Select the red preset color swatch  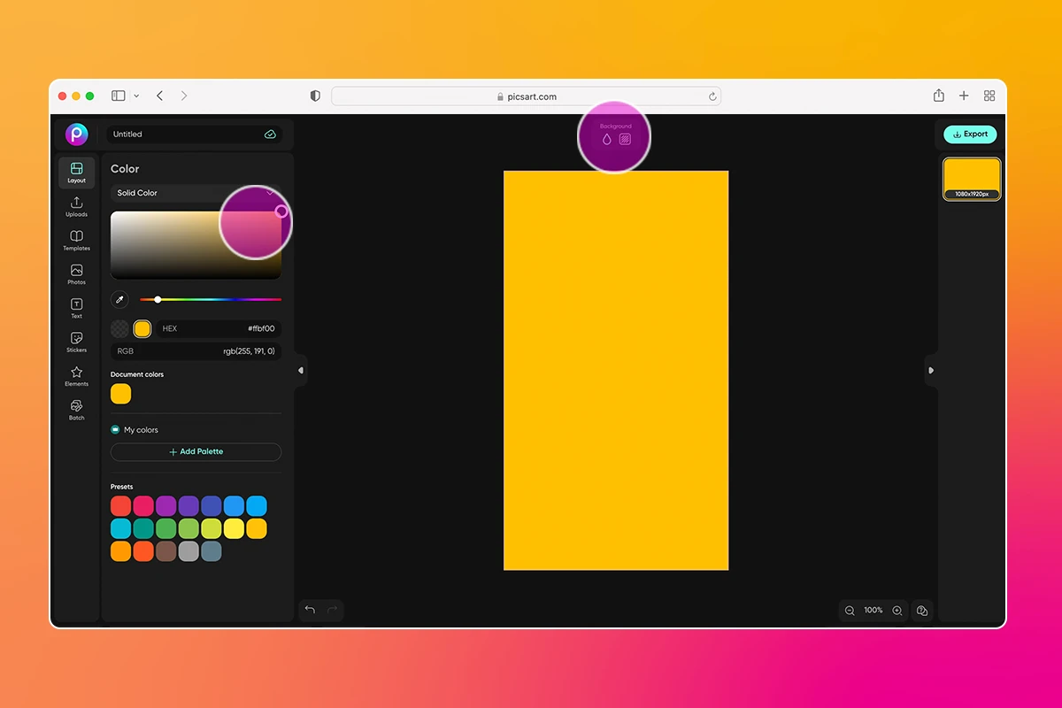(120, 505)
